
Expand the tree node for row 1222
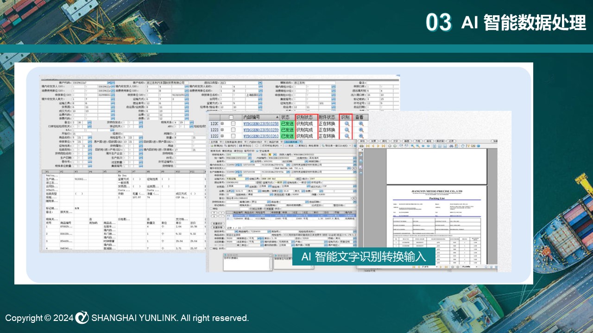click(x=222, y=136)
